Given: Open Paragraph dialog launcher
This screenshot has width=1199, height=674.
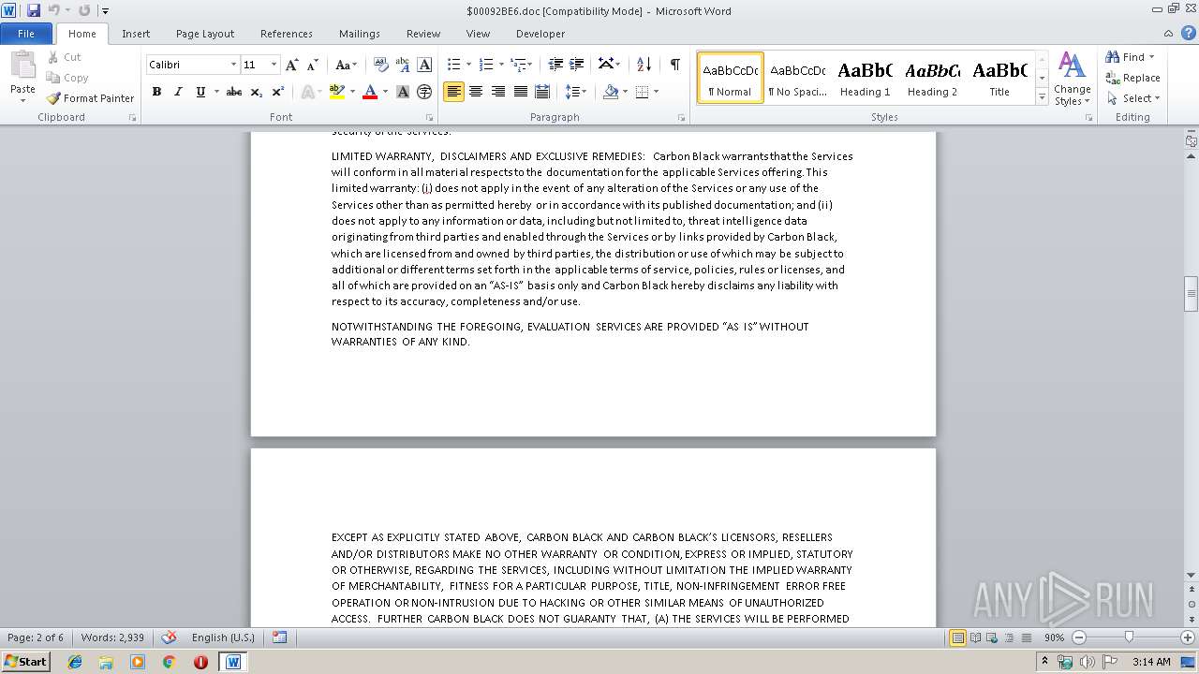Looking at the screenshot, I should click(683, 118).
